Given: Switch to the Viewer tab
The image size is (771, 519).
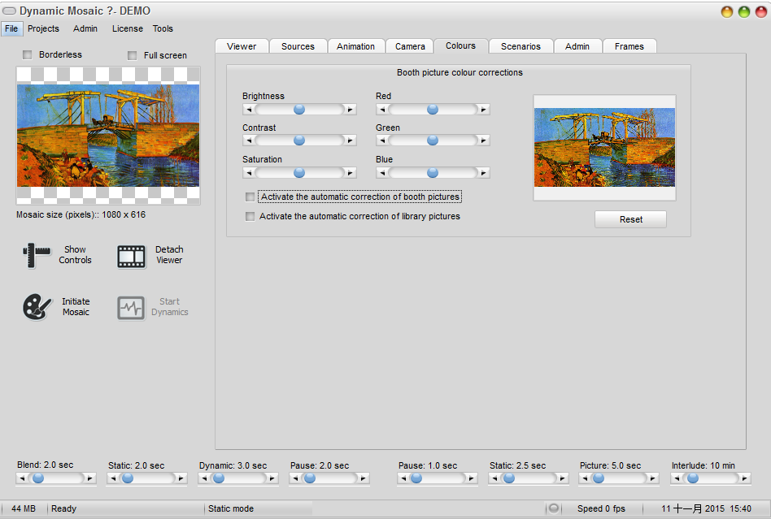Looking at the screenshot, I should [x=242, y=46].
